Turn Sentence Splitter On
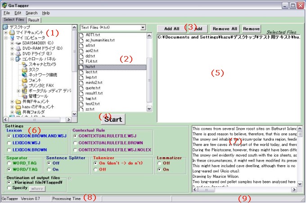The image size is (306, 203). pos(49,169)
